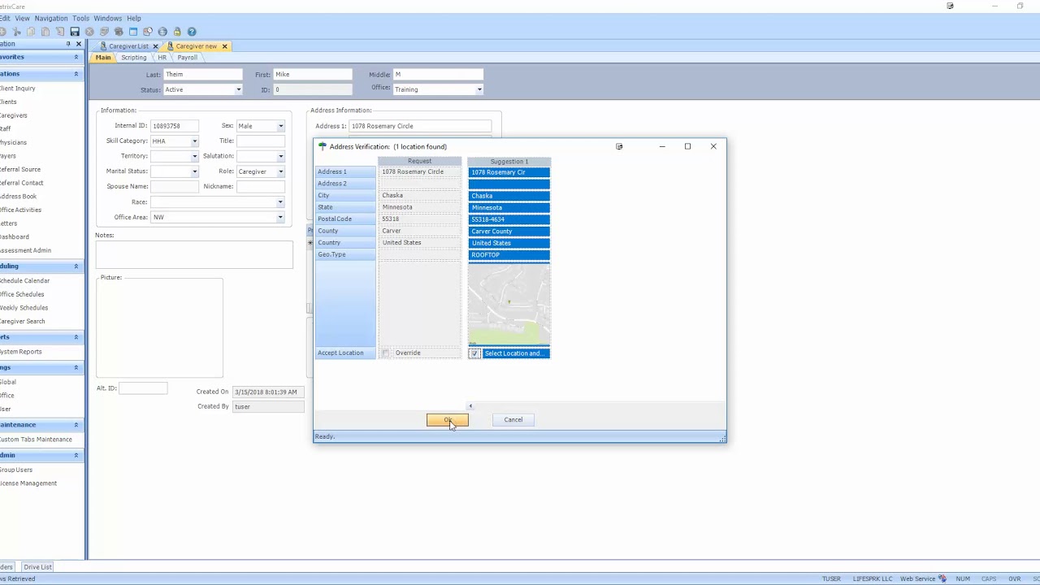Pin the navigation pane with pushpin icon
Image resolution: width=1040 pixels, height=585 pixels.
click(x=68, y=44)
